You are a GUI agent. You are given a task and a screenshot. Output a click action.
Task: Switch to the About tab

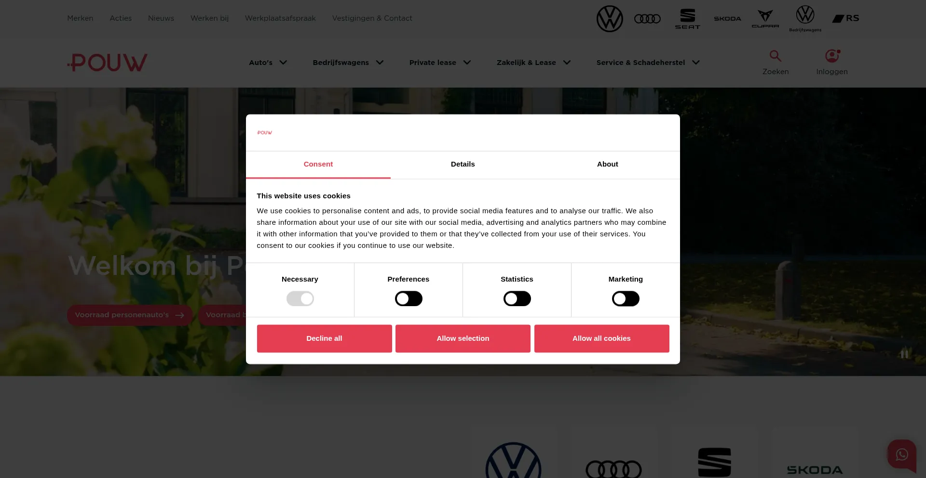click(x=608, y=164)
